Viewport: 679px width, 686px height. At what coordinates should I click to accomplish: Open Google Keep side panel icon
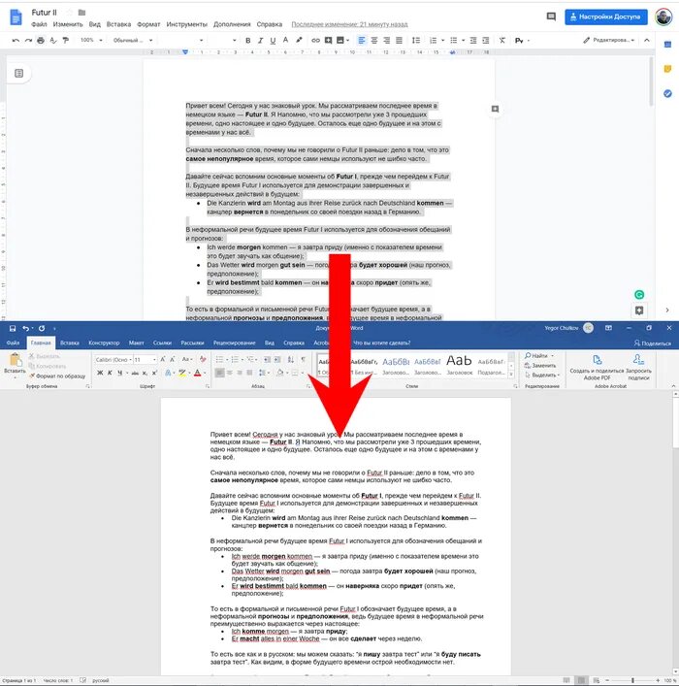(667, 69)
